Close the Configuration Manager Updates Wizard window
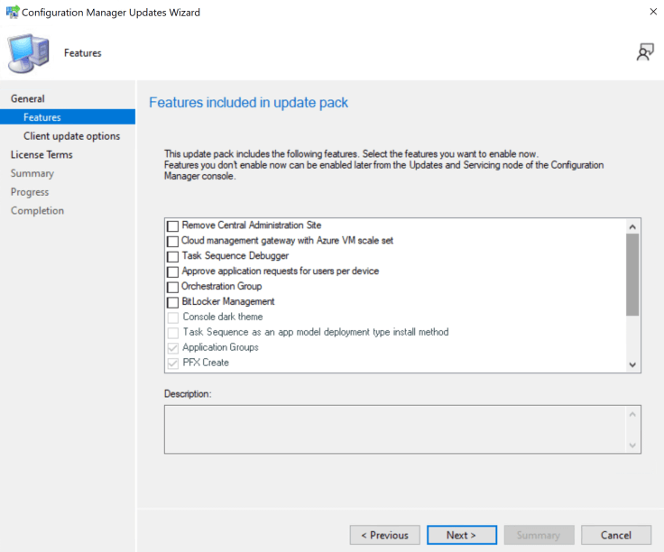Screen dimensions: 664x552 653,12
